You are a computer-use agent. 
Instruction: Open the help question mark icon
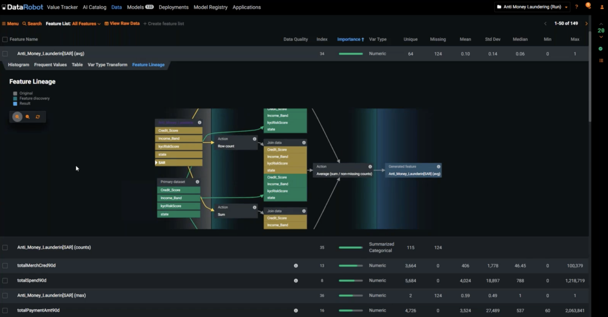pyautogui.click(x=576, y=7)
